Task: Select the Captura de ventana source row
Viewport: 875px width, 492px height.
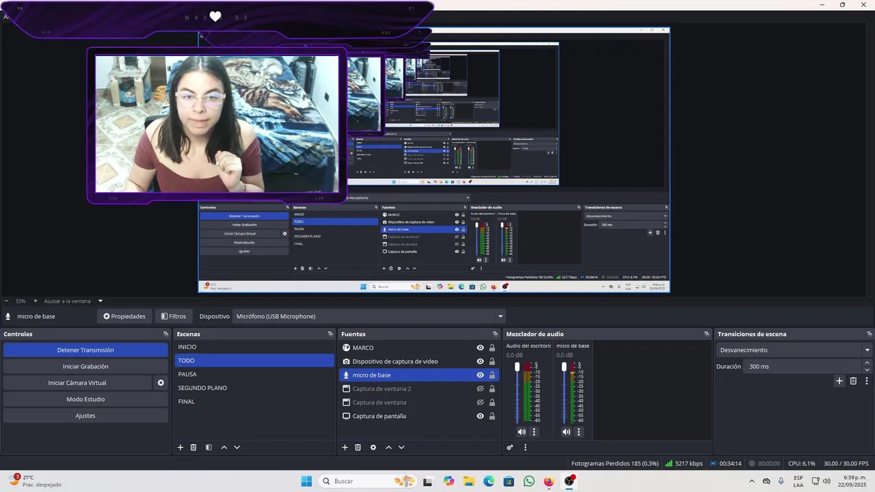Action: [419, 402]
